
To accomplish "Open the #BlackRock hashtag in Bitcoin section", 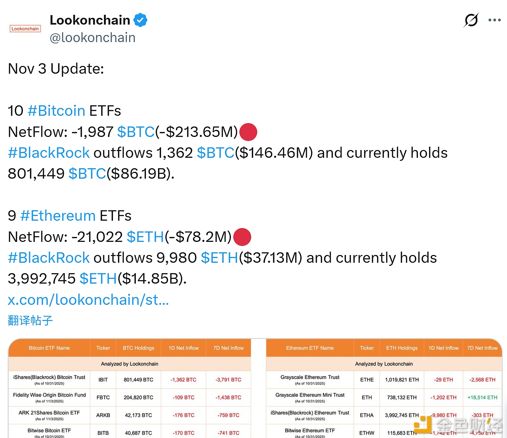I will [x=48, y=153].
